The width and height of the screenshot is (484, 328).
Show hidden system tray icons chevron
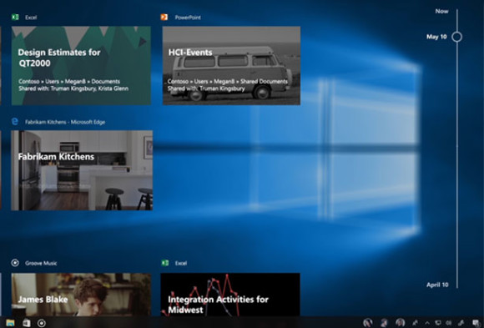427,323
